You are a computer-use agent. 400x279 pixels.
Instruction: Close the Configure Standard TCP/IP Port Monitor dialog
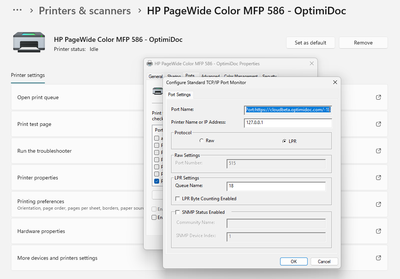335,82
